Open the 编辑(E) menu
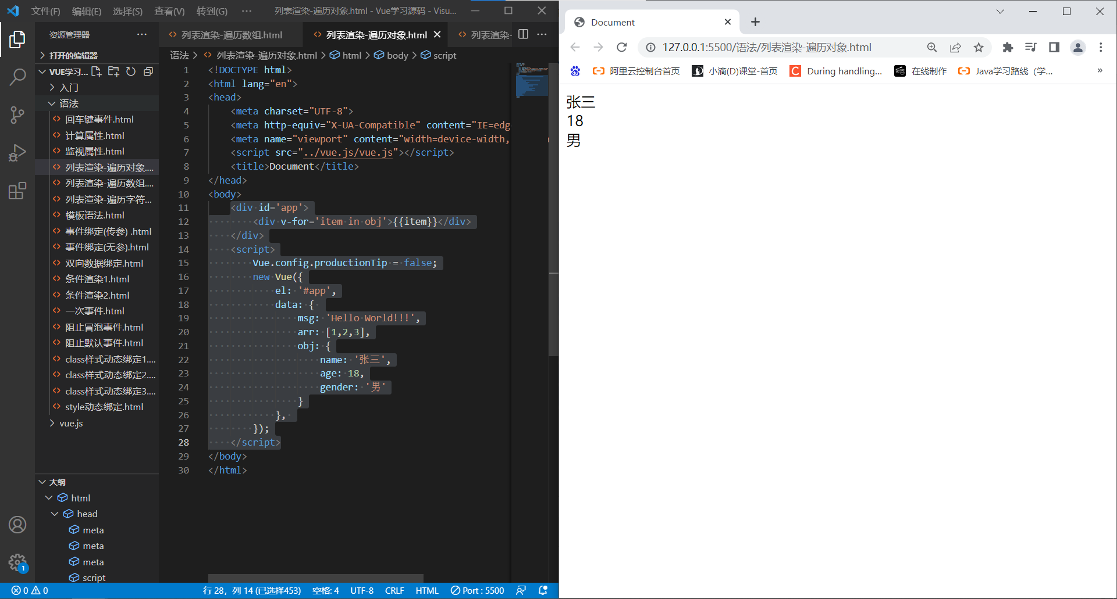 [x=86, y=11]
